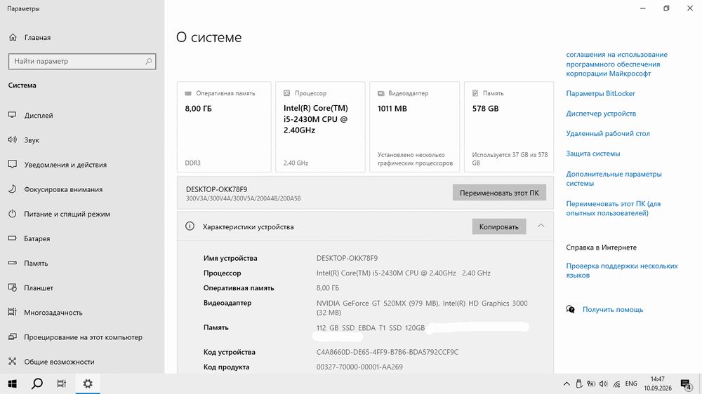Open Параметры BitLocker link
702x394 pixels.
[600, 93]
